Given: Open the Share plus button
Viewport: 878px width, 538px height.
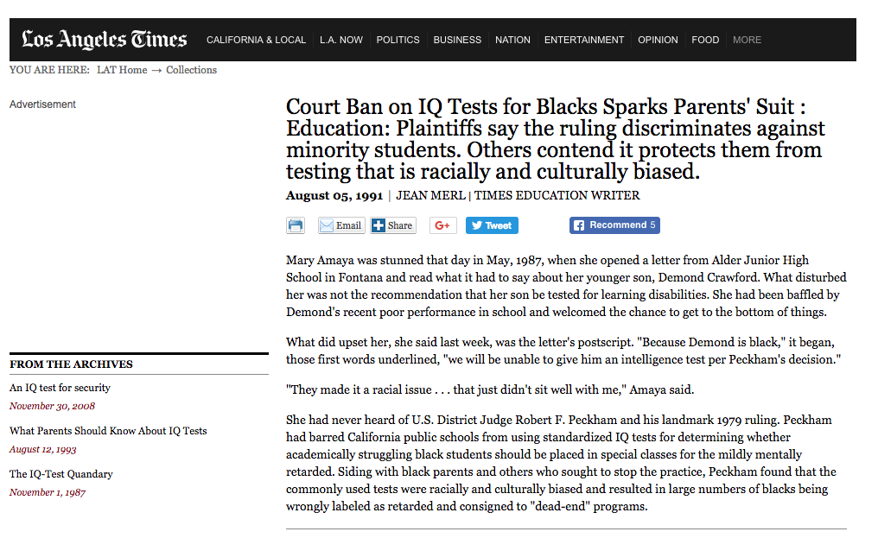Looking at the screenshot, I should coord(393,225).
